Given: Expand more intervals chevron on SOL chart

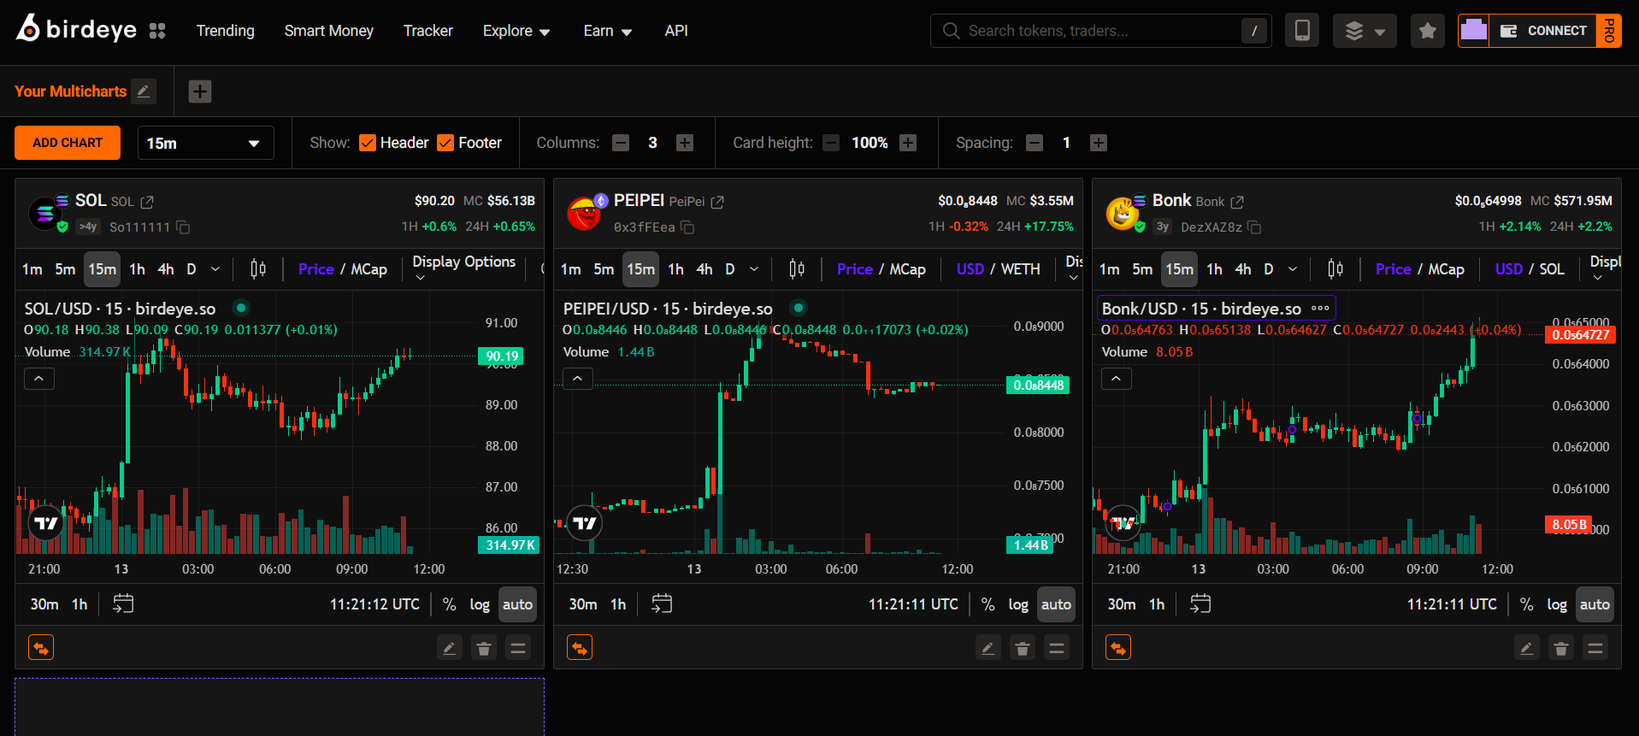Looking at the screenshot, I should (x=215, y=269).
